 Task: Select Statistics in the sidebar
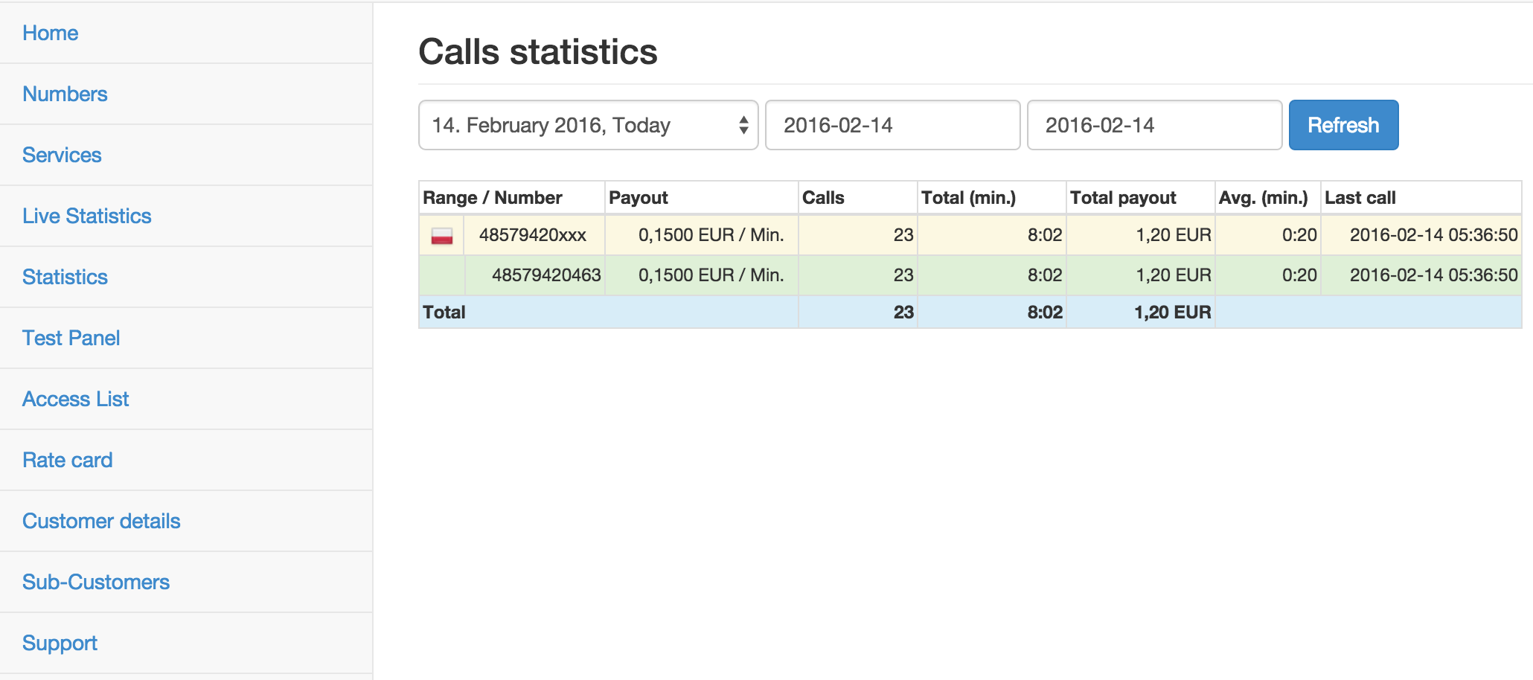point(65,277)
